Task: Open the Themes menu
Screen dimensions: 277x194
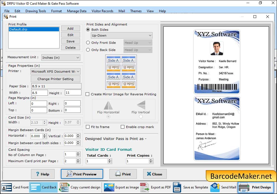Action: coord(136,11)
